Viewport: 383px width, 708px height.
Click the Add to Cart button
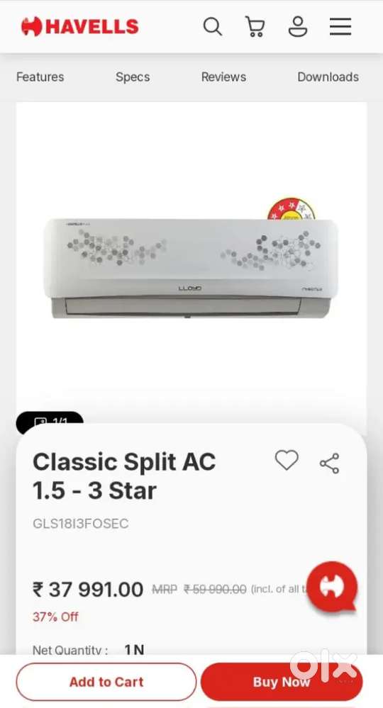(106, 682)
